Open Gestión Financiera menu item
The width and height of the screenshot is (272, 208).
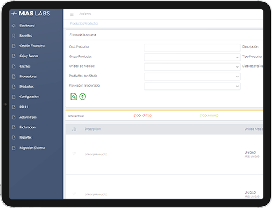tap(32, 46)
